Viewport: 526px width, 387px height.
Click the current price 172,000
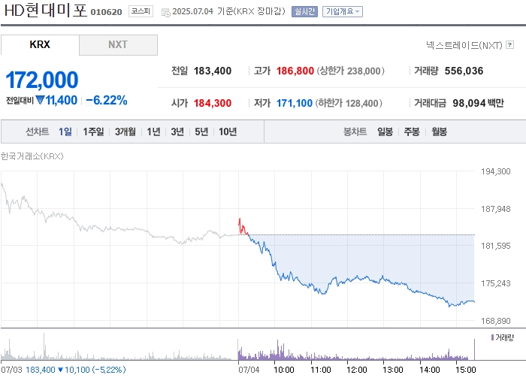tap(42, 80)
